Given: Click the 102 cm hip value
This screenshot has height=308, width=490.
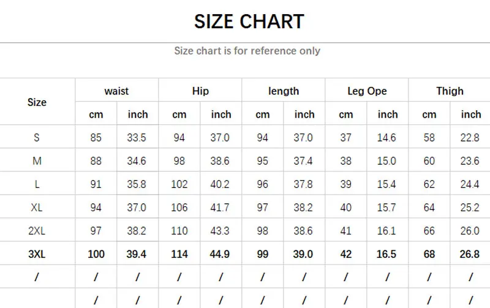Looking at the screenshot, I should 179,184.
